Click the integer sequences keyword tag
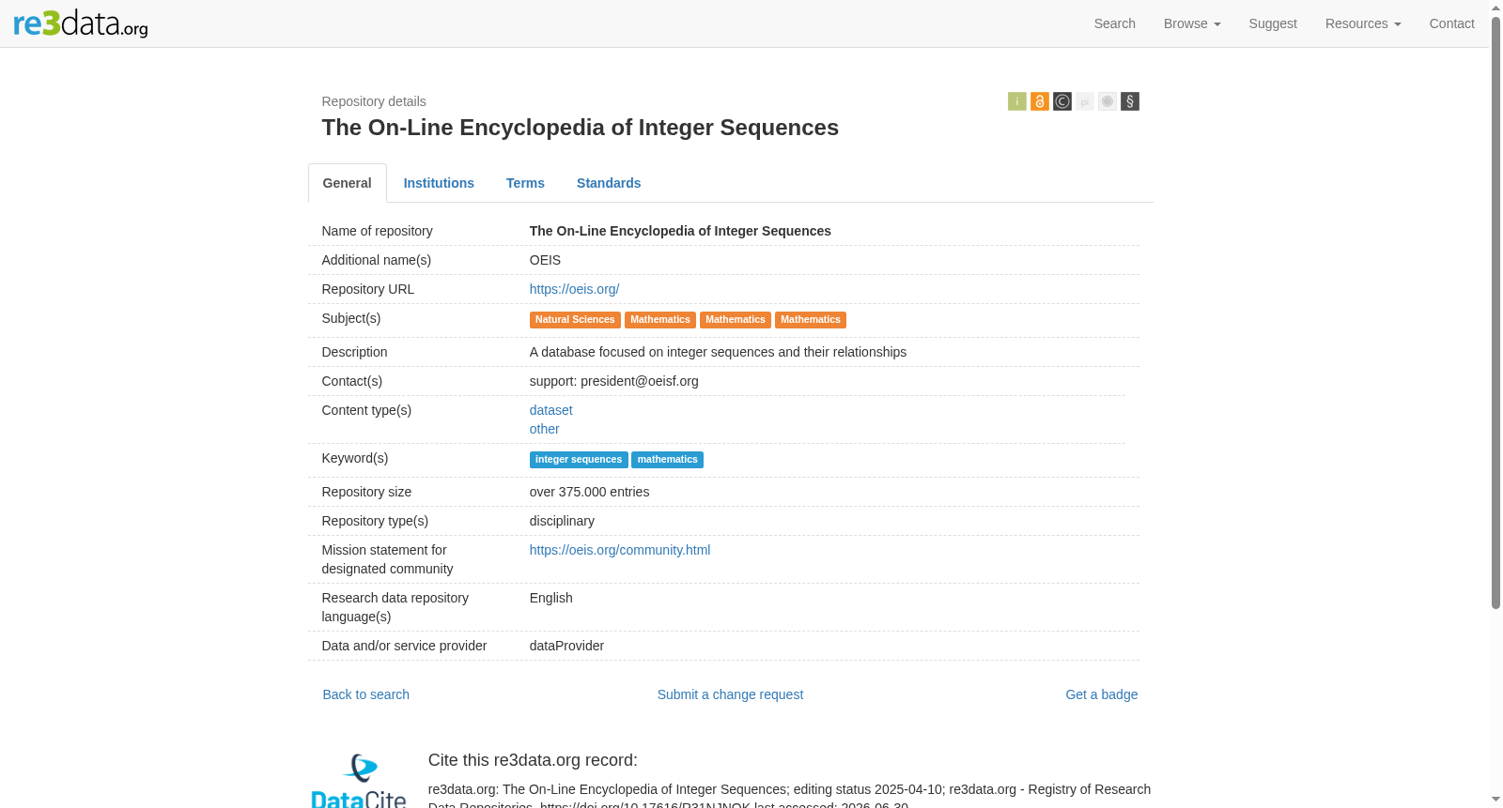Screen dimensions: 1503x808 pos(579,460)
